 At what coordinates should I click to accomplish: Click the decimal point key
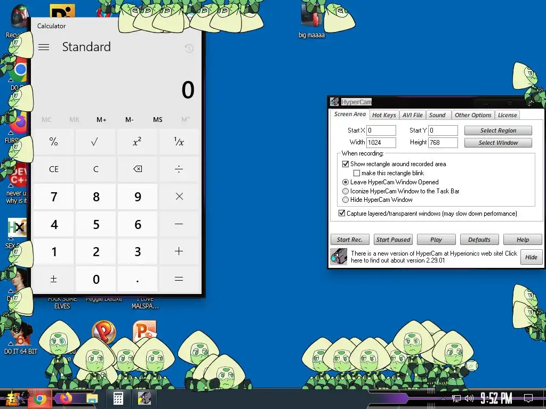pyautogui.click(x=137, y=279)
